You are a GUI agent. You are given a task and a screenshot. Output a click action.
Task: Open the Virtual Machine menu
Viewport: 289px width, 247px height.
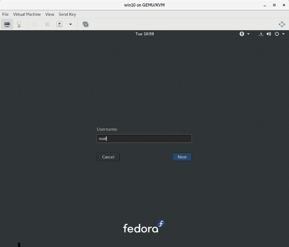(x=27, y=14)
